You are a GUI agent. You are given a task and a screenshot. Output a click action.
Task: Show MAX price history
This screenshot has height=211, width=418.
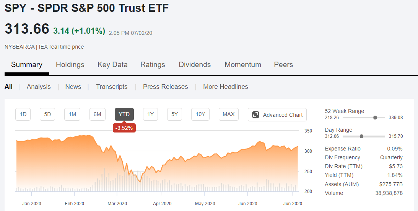point(228,114)
